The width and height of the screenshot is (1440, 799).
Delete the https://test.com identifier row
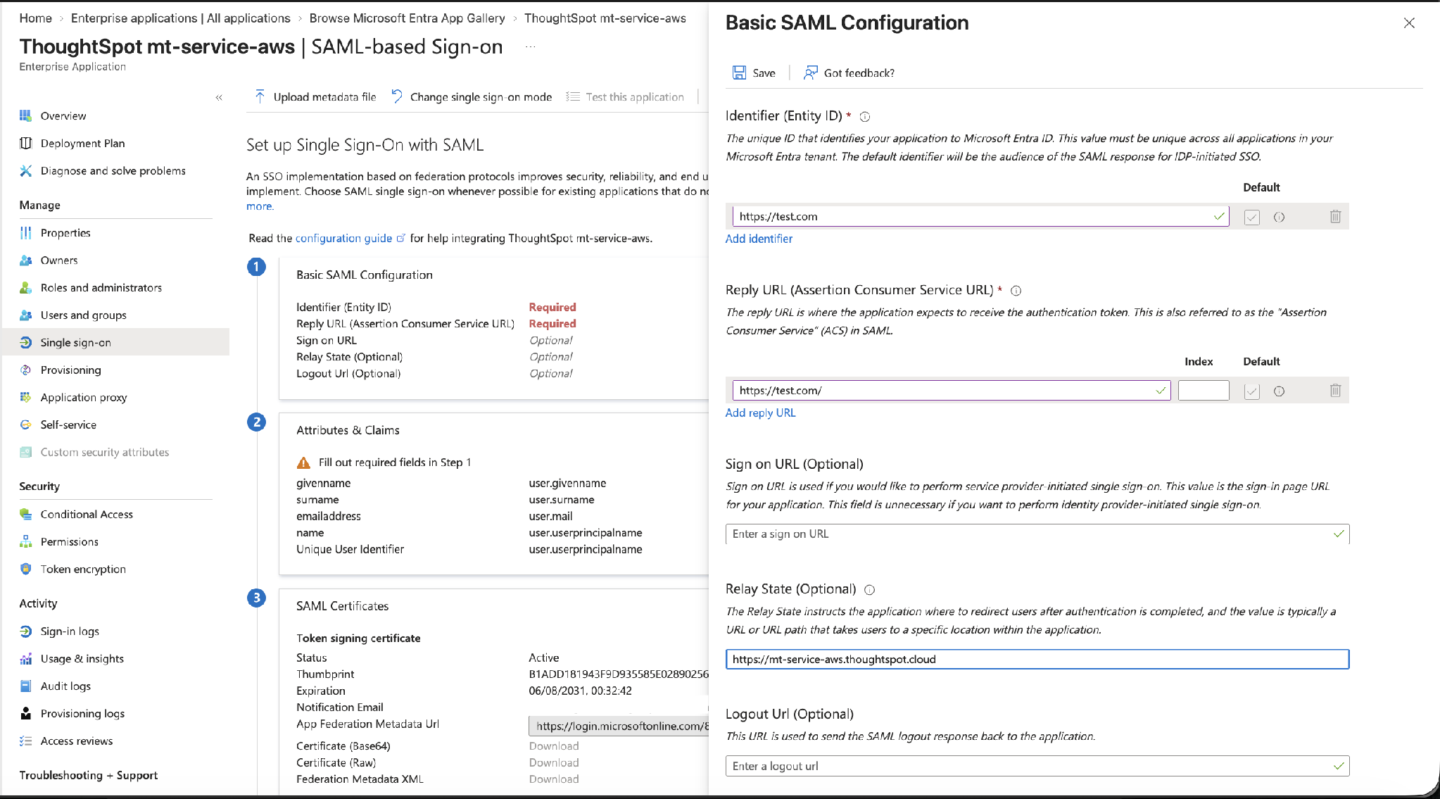[1335, 217]
